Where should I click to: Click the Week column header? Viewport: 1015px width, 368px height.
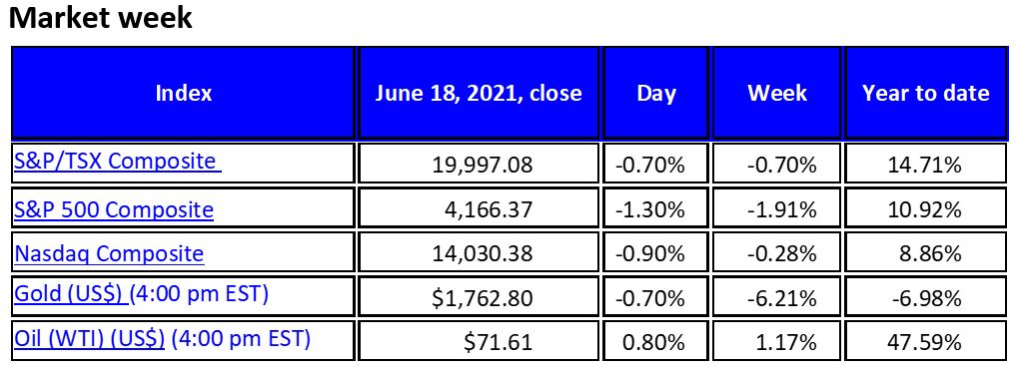click(x=777, y=93)
